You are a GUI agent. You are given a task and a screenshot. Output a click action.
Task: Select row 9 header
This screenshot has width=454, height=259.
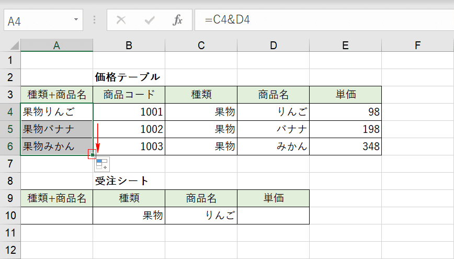[10, 198]
